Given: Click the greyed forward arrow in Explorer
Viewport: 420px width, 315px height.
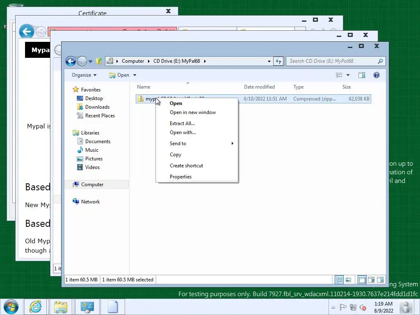Looking at the screenshot, I should point(82,61).
